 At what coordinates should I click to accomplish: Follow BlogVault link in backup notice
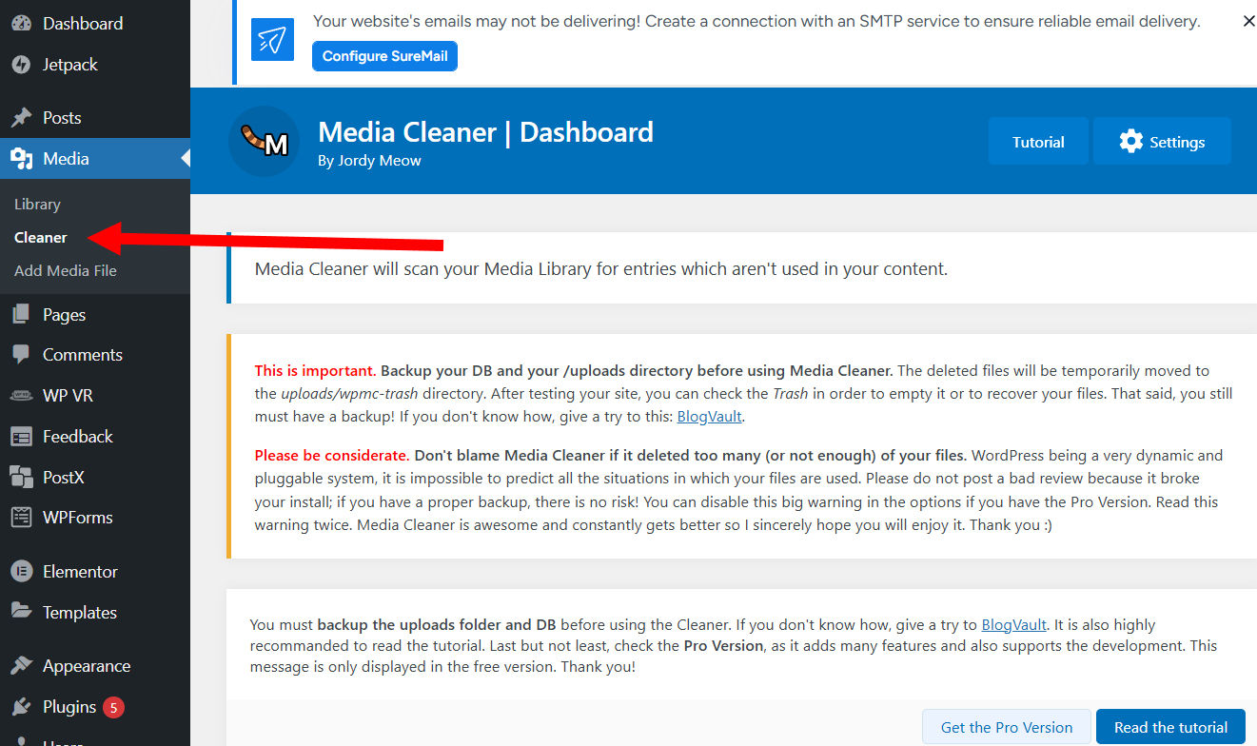tap(1014, 625)
